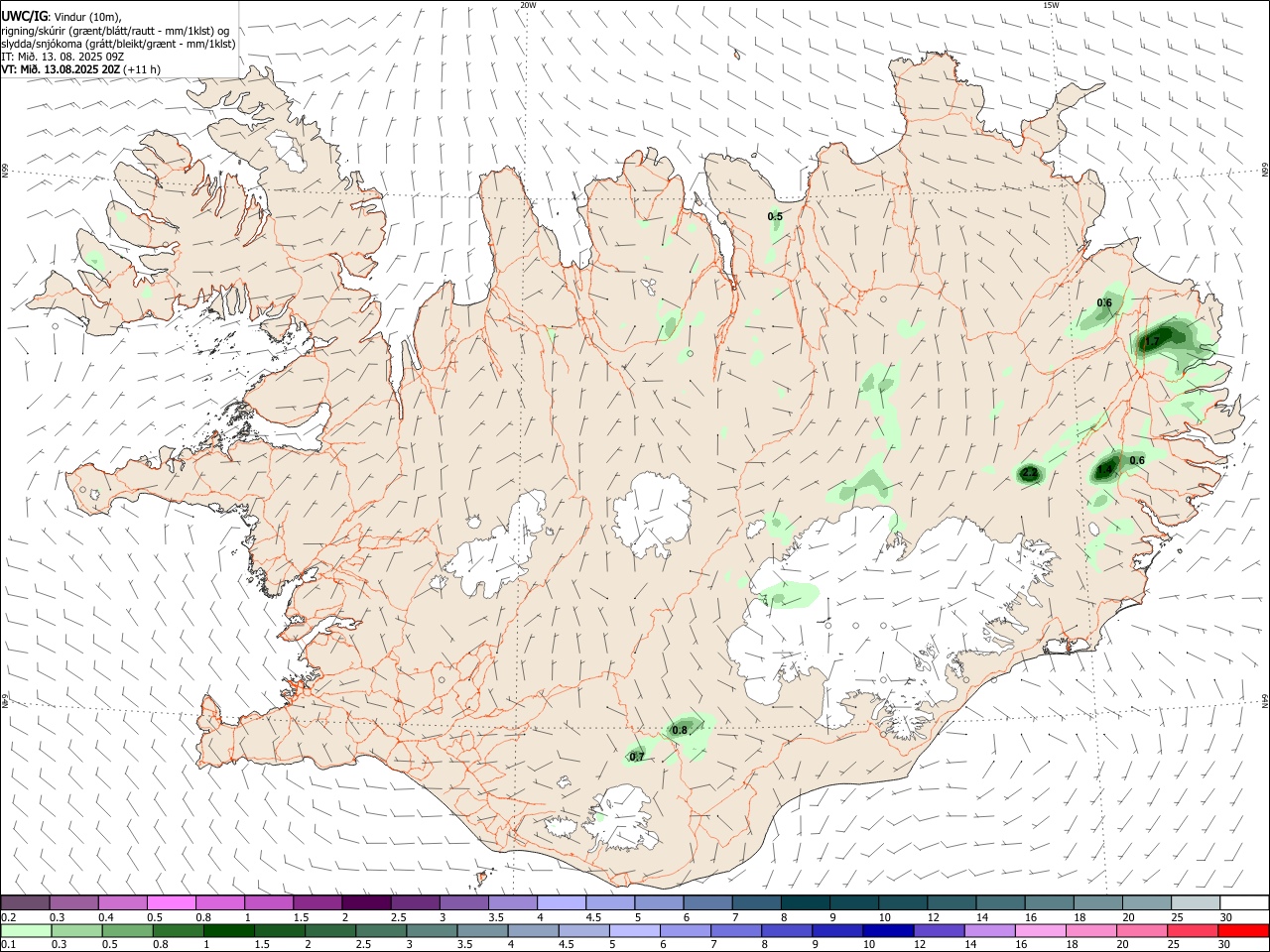Click the 0.6 label northwest of the 1.7 cell

[1104, 302]
